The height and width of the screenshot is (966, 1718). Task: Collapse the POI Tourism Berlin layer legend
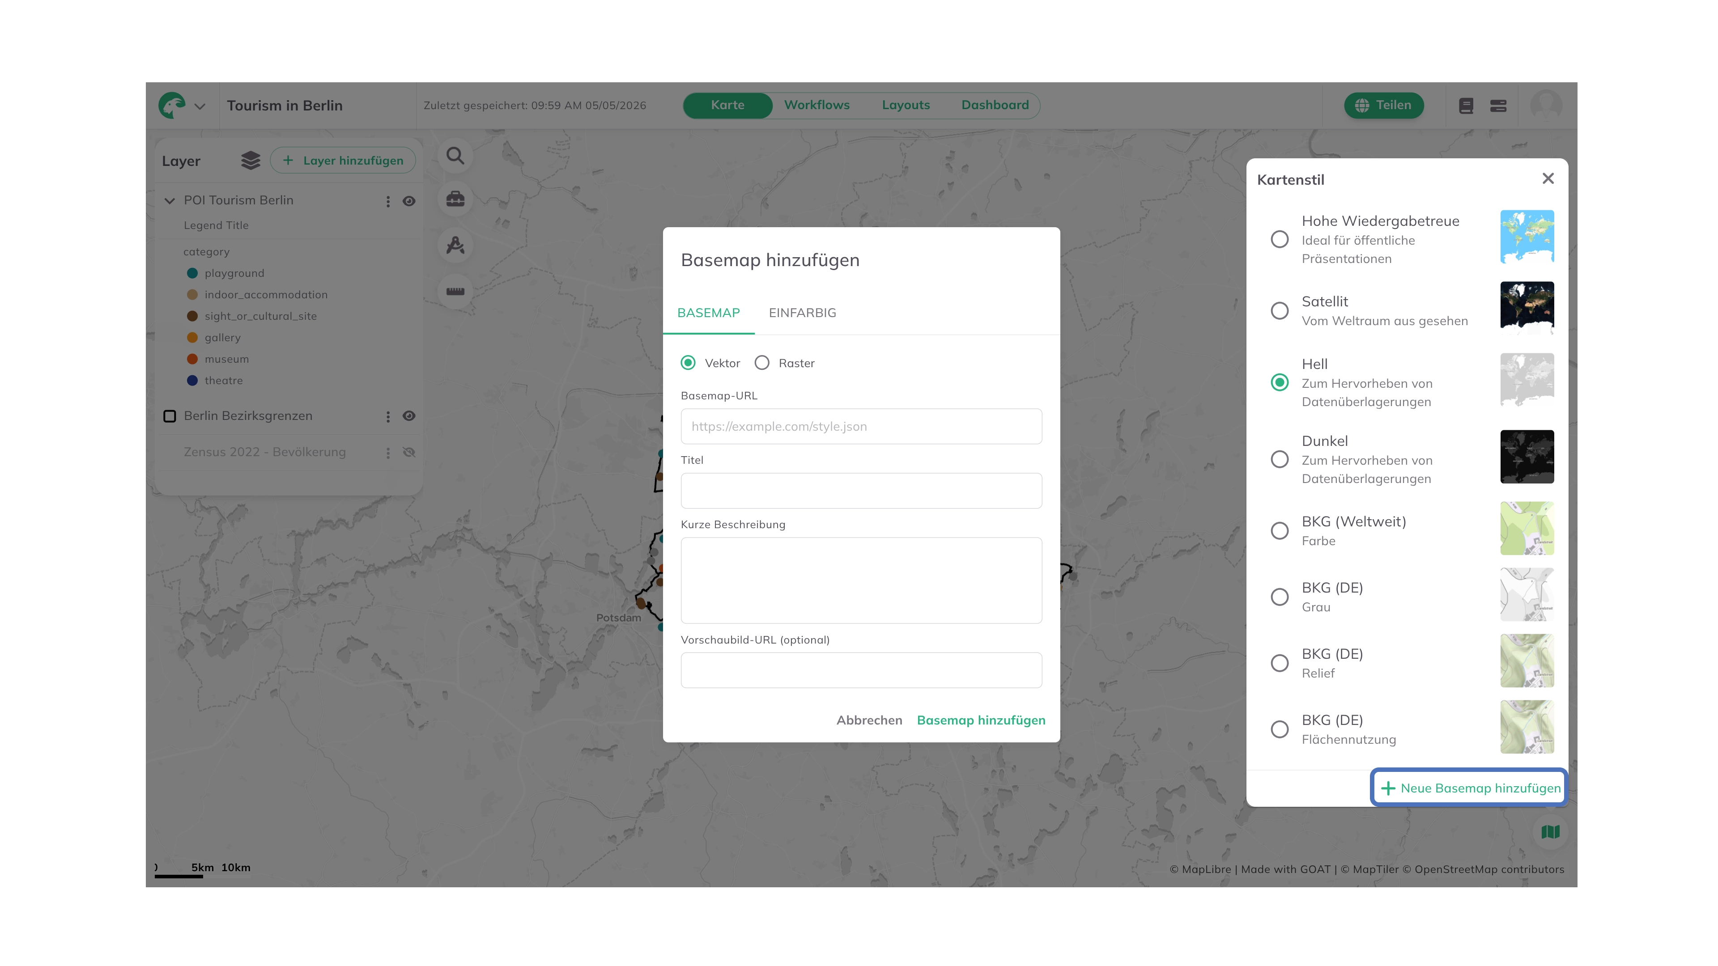170,201
